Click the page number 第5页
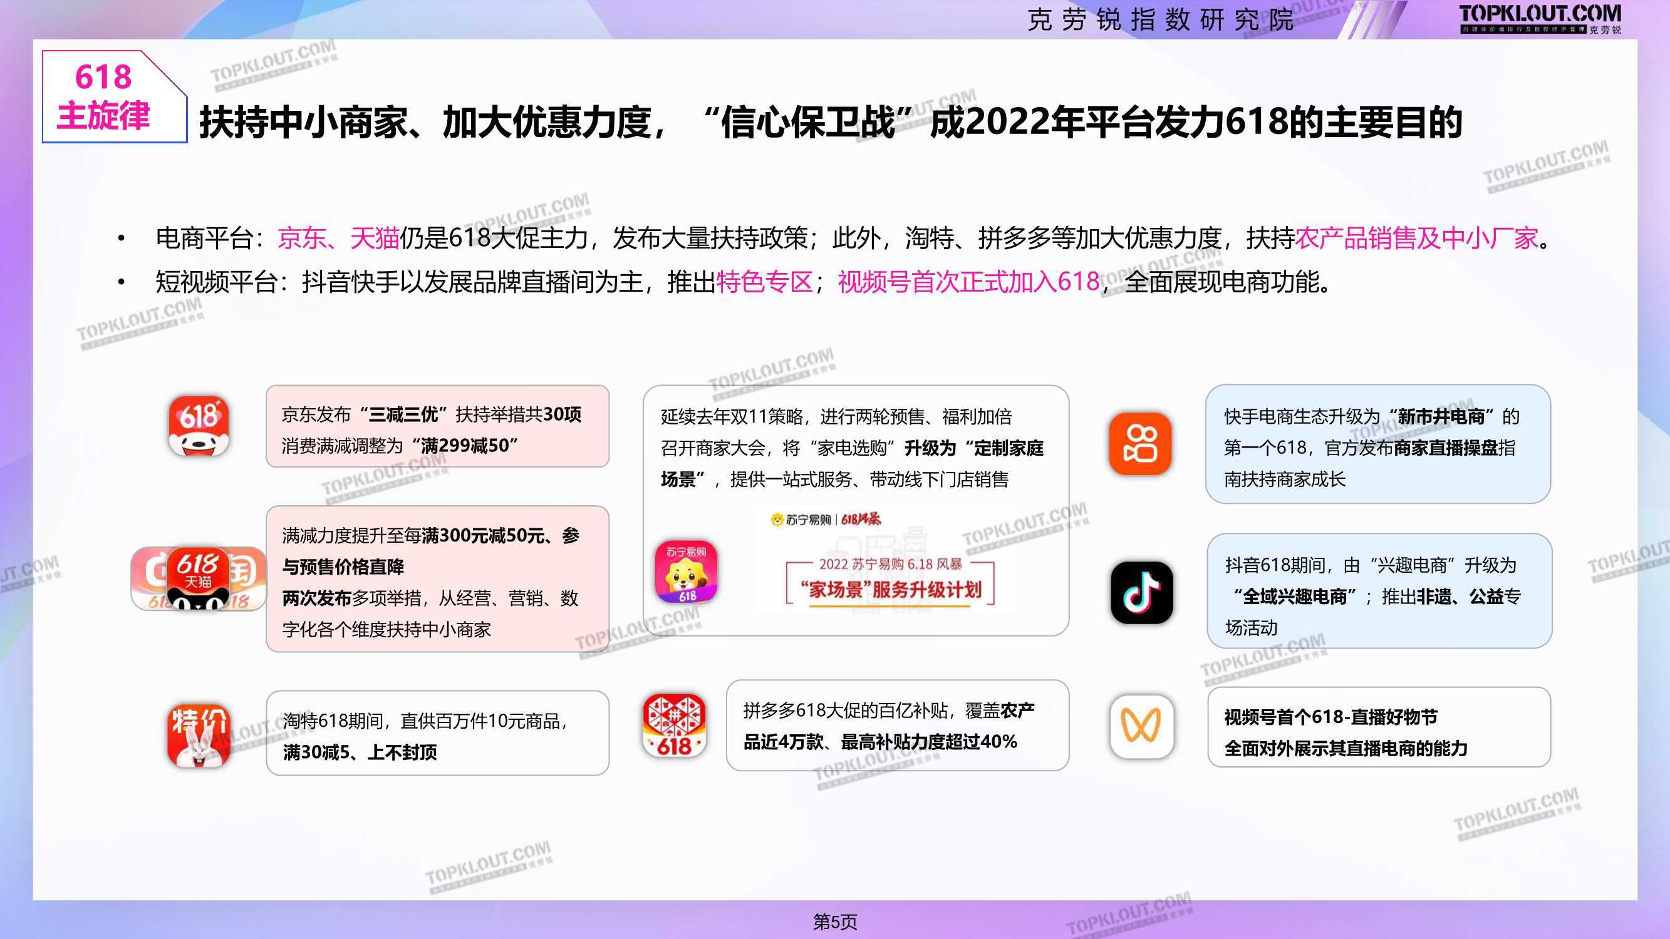Screen dimensions: 1670x939 click(835, 921)
